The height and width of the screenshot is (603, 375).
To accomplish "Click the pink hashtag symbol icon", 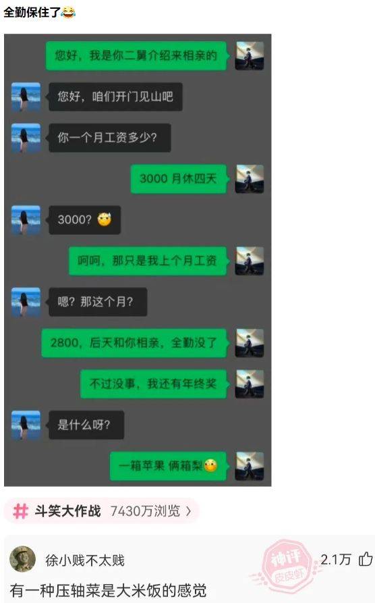I will (x=20, y=511).
